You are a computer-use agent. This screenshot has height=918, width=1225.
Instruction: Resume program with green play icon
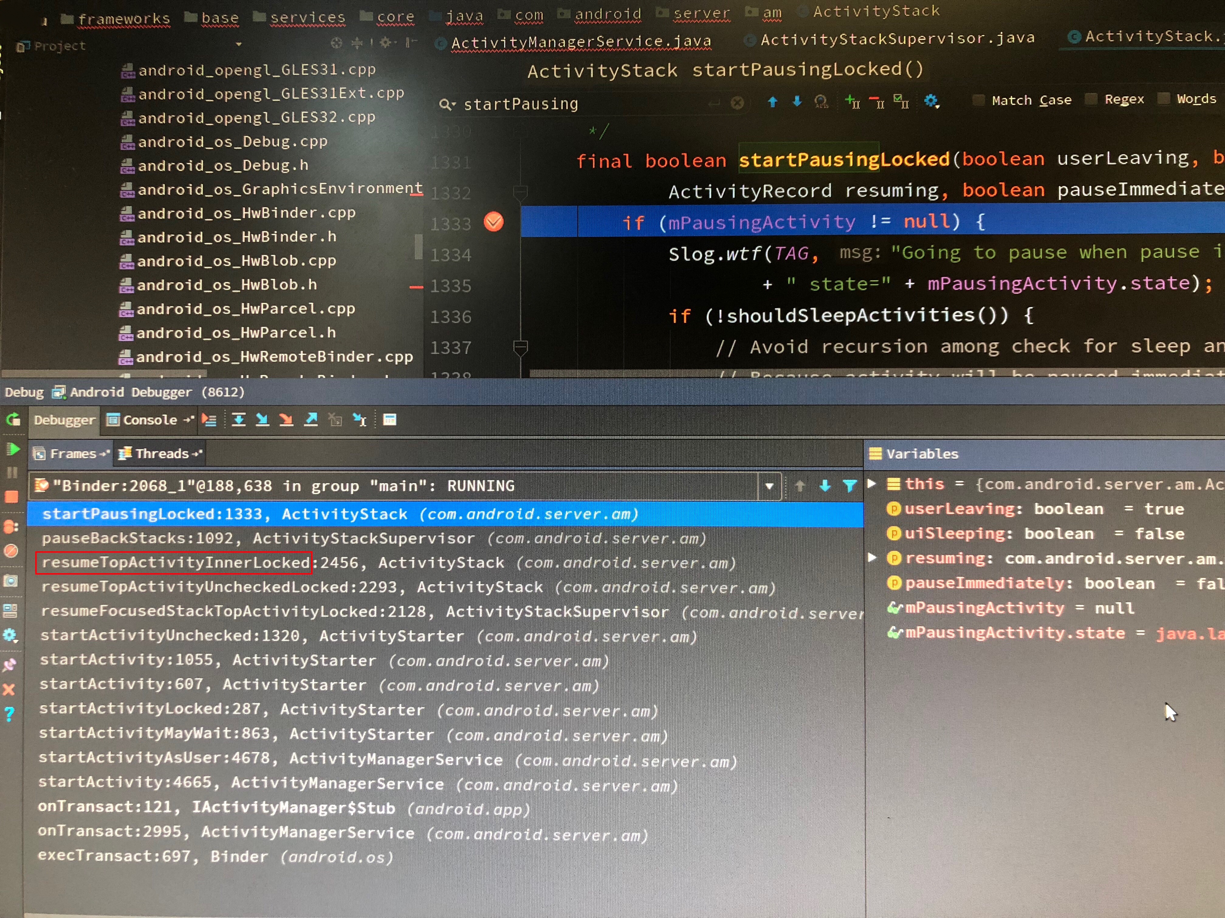pos(12,449)
